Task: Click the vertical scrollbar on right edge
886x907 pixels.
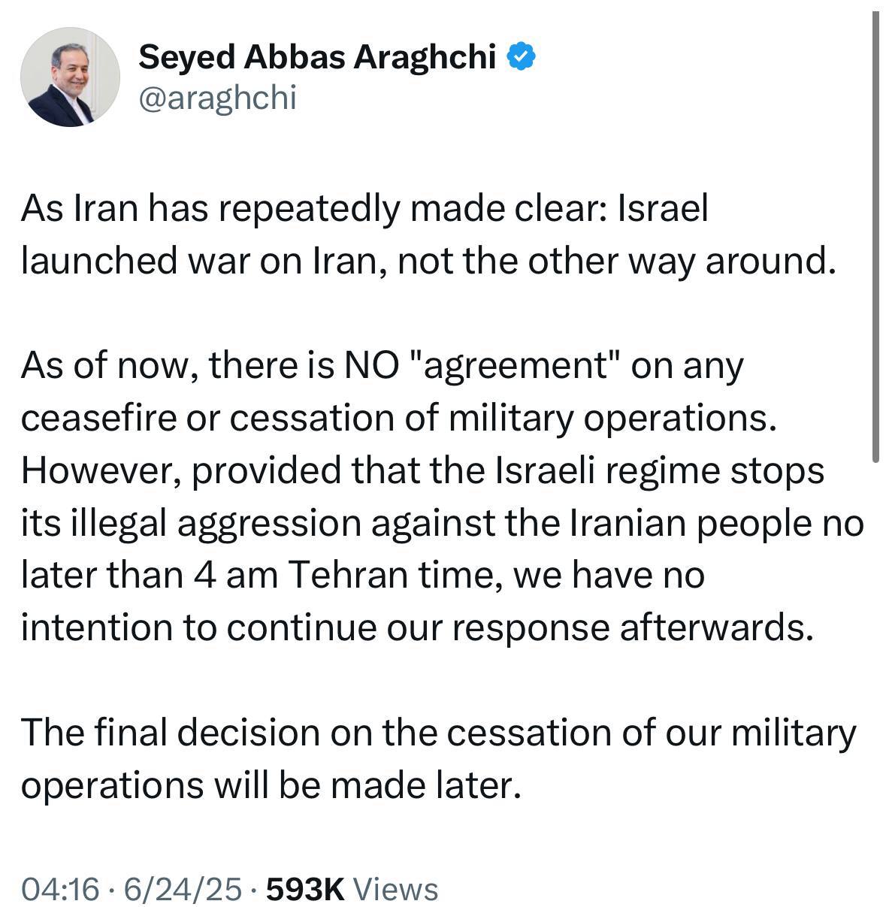Action: (875, 237)
